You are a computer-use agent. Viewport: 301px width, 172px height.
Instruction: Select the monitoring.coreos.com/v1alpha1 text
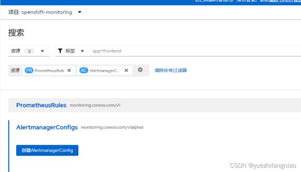(112, 127)
